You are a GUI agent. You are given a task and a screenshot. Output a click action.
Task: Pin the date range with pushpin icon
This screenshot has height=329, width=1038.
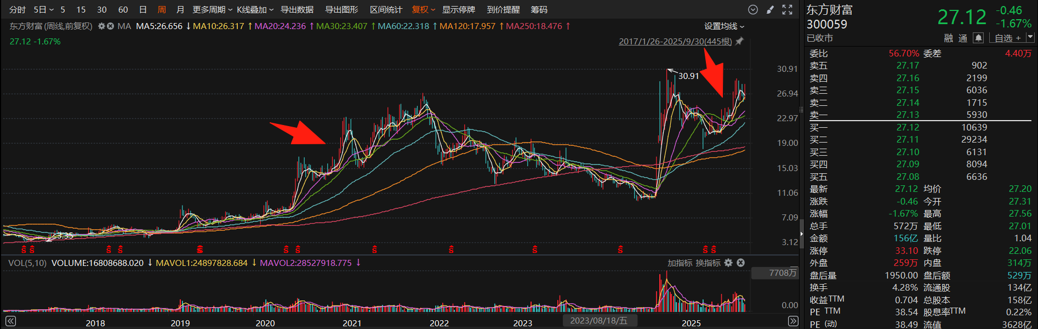click(x=739, y=41)
